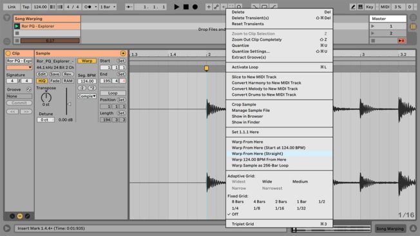Choose Warp From Here
420x236 pixels.
pos(279,142)
